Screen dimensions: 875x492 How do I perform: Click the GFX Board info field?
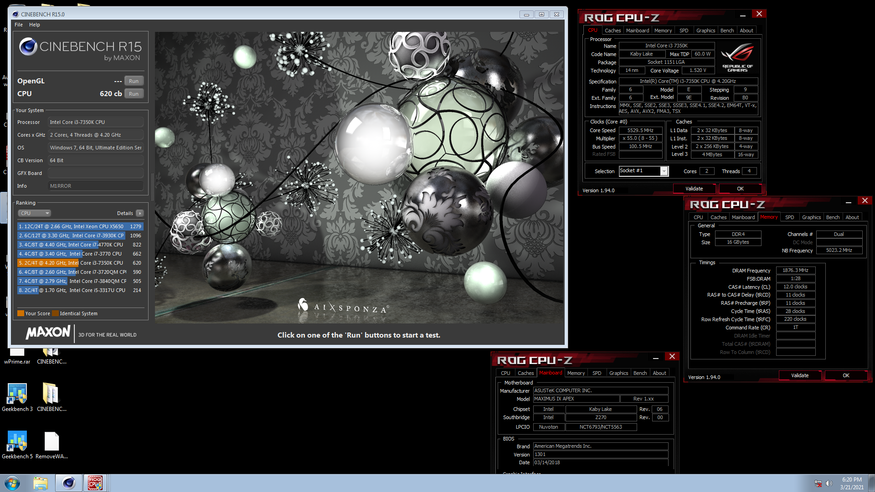(96, 173)
